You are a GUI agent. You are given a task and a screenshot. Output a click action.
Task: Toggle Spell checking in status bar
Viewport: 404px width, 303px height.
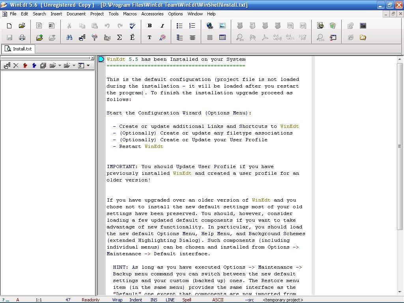coord(187,300)
